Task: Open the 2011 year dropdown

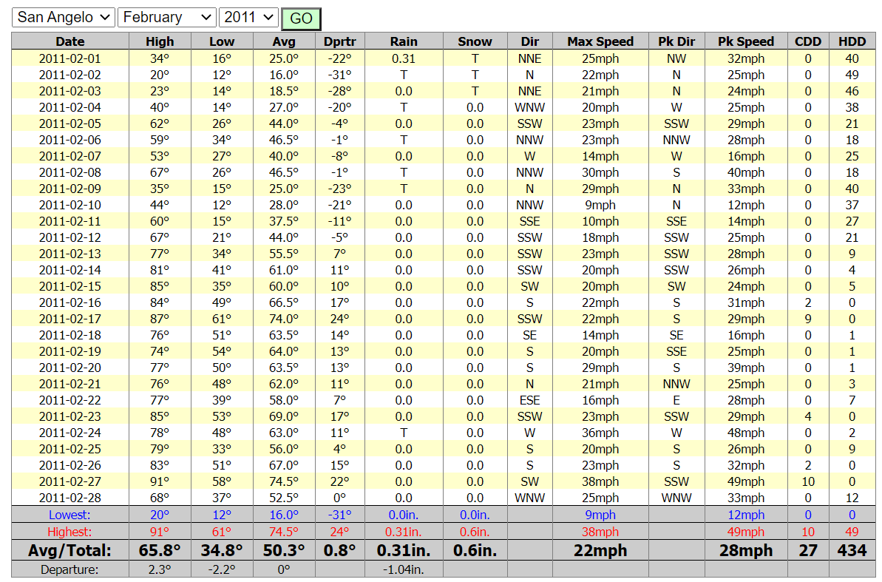Action: point(248,18)
